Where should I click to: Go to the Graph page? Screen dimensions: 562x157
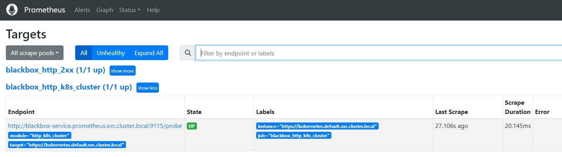point(105,10)
